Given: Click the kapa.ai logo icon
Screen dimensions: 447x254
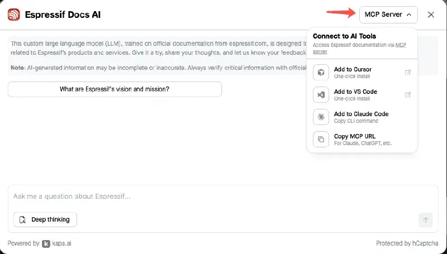Looking at the screenshot, I should [46, 244].
